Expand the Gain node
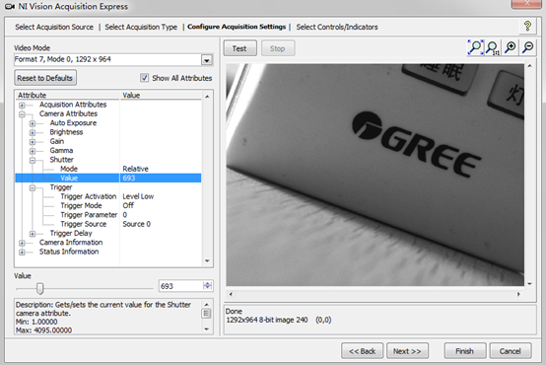 (33, 142)
